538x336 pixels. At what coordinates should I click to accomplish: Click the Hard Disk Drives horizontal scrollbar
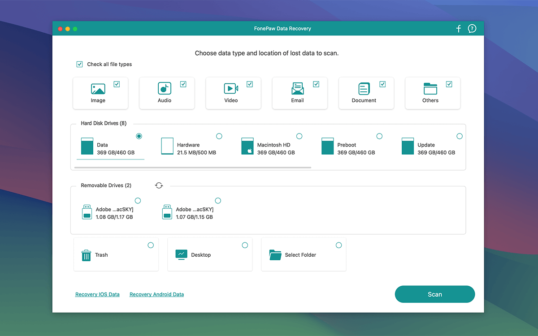[193, 168]
